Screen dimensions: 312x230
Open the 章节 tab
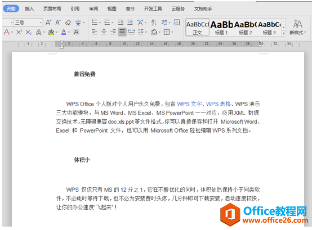[130, 9]
